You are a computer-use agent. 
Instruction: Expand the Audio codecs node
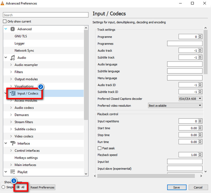[x=11, y=108]
